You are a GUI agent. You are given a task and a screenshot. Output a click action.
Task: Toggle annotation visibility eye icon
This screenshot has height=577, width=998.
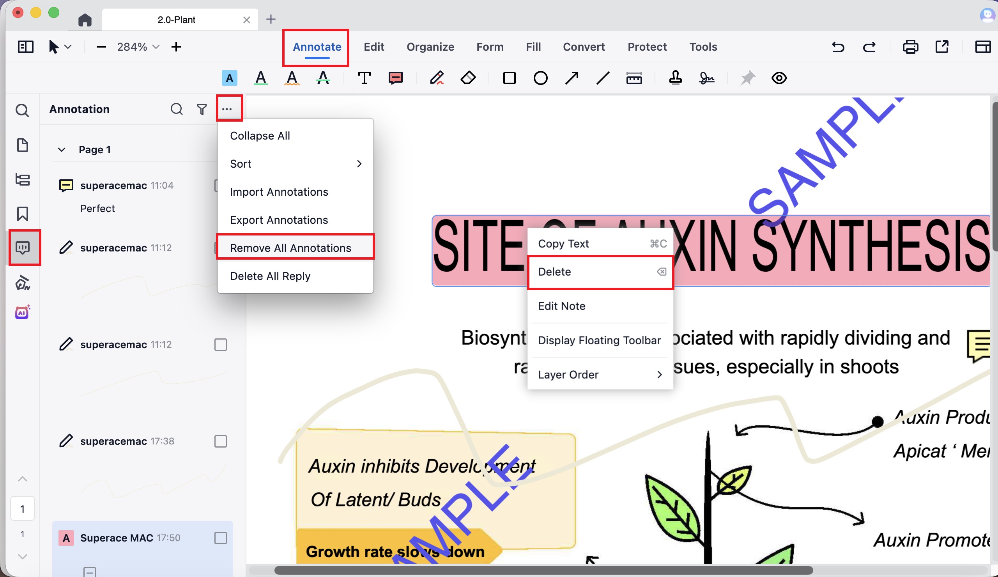[x=779, y=78]
